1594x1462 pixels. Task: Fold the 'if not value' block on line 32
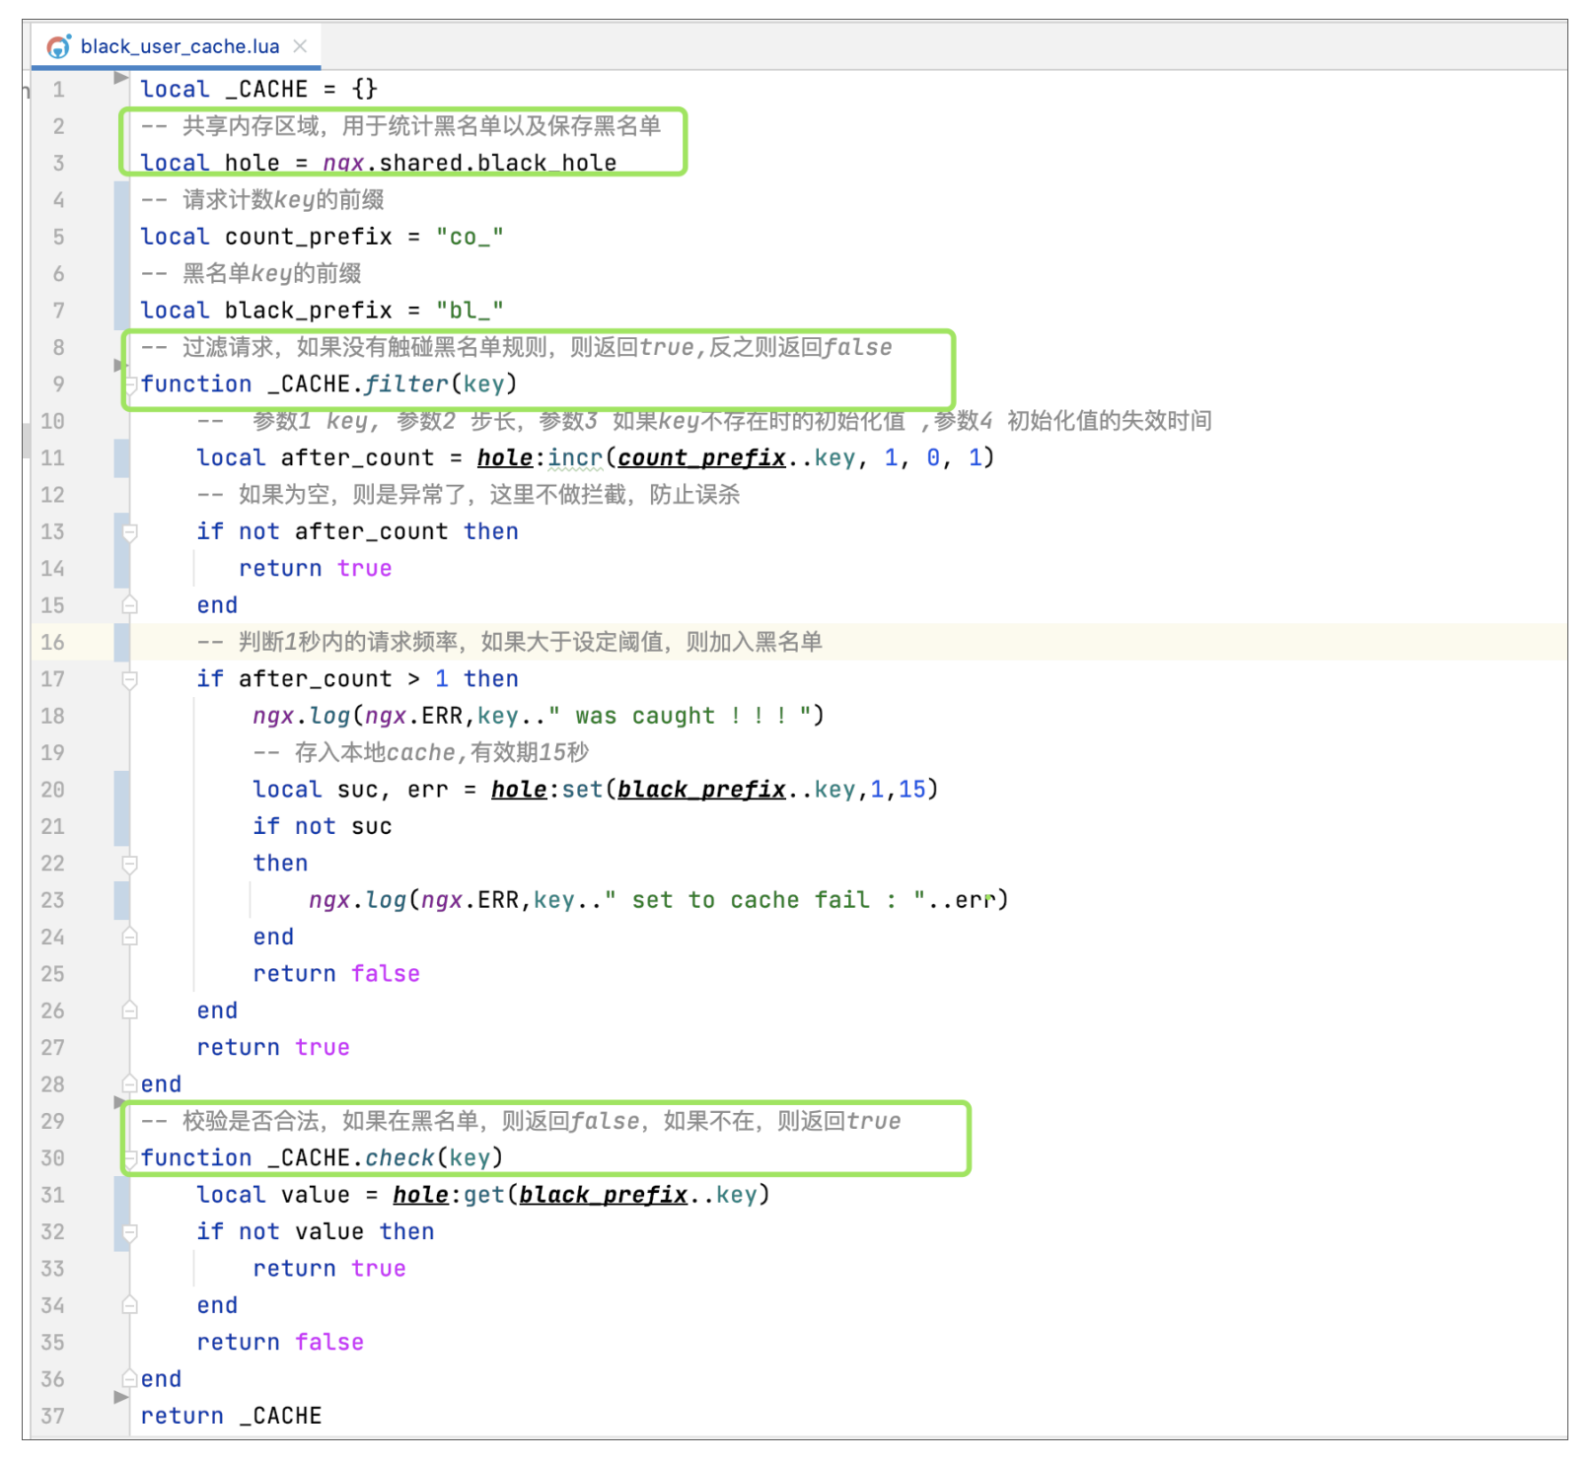[129, 1232]
